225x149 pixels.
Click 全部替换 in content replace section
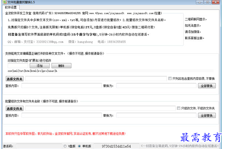pyautogui.click(x=207, y=86)
